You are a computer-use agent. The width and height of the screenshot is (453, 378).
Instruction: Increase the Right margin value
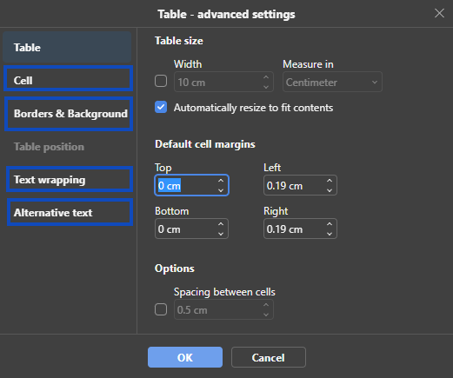point(330,224)
